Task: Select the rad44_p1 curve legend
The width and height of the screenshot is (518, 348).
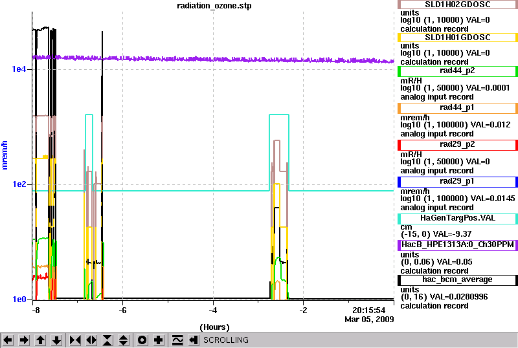Action: [458, 108]
